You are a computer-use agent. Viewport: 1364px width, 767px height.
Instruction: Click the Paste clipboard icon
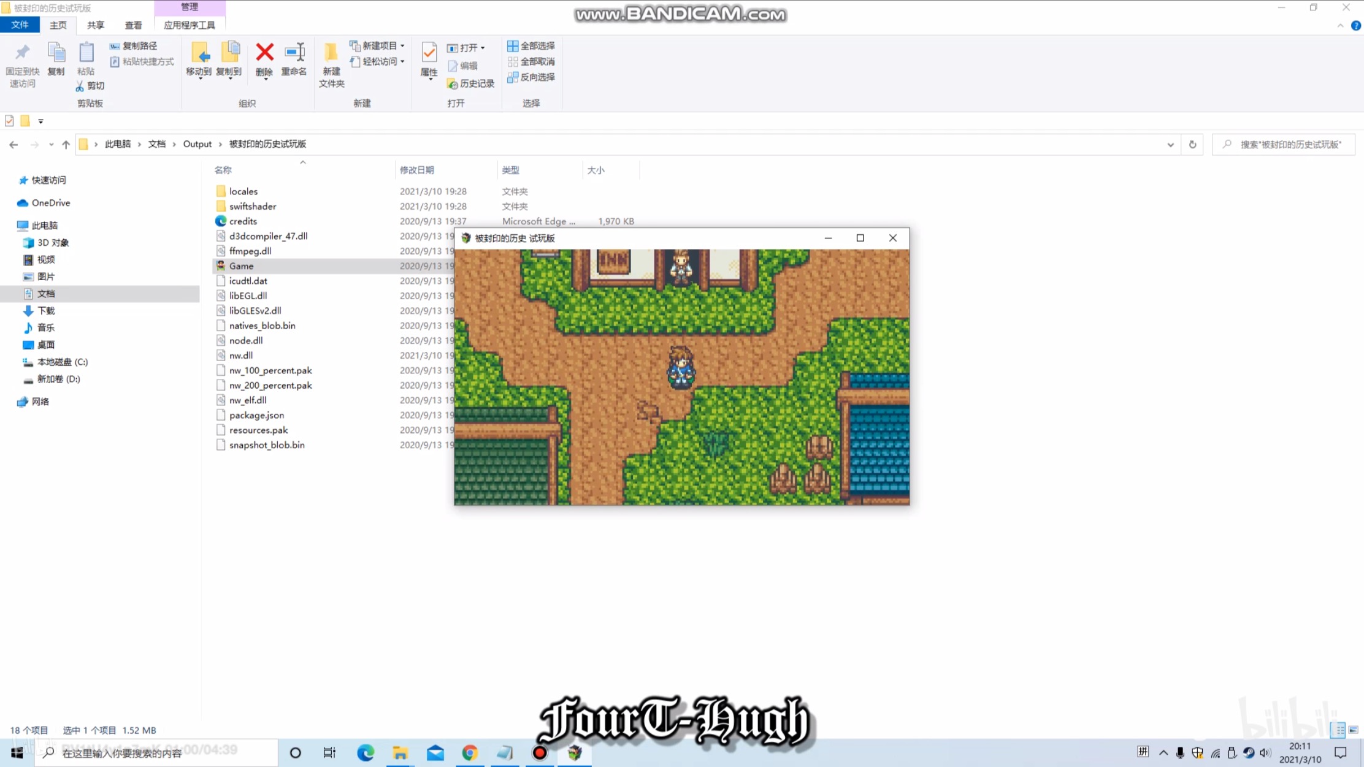[x=86, y=53]
